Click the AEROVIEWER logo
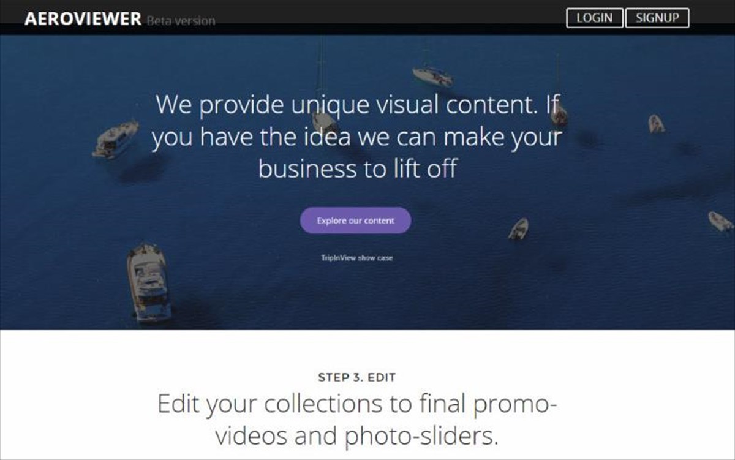The height and width of the screenshot is (460, 735). 83,19
